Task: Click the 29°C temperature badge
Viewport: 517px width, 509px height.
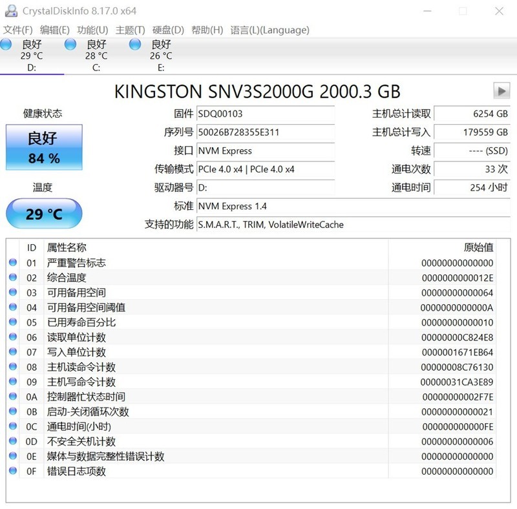Action: (43, 213)
